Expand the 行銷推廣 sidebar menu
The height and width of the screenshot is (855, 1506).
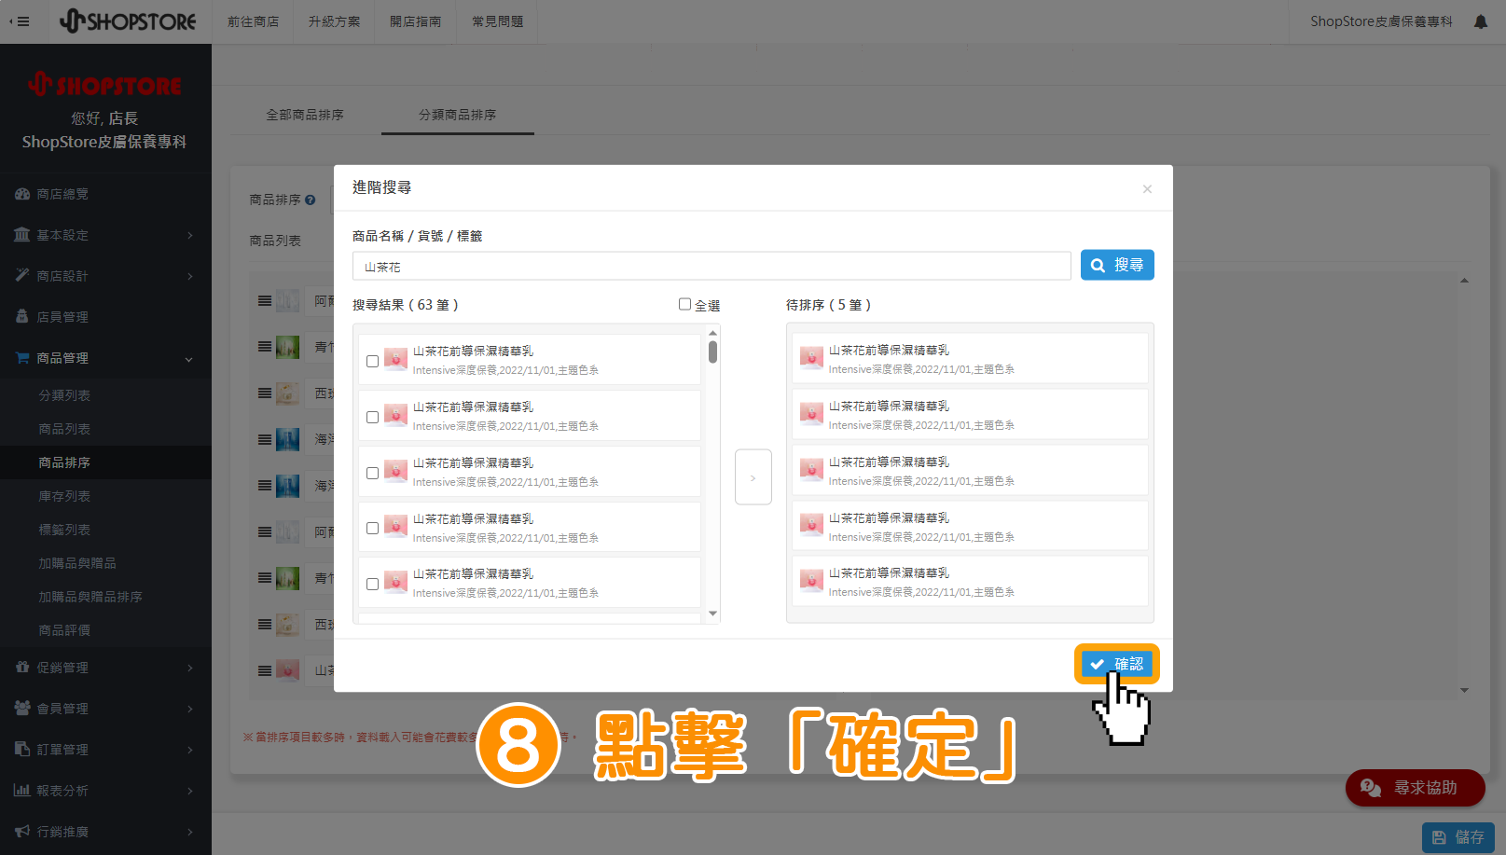tap(105, 832)
